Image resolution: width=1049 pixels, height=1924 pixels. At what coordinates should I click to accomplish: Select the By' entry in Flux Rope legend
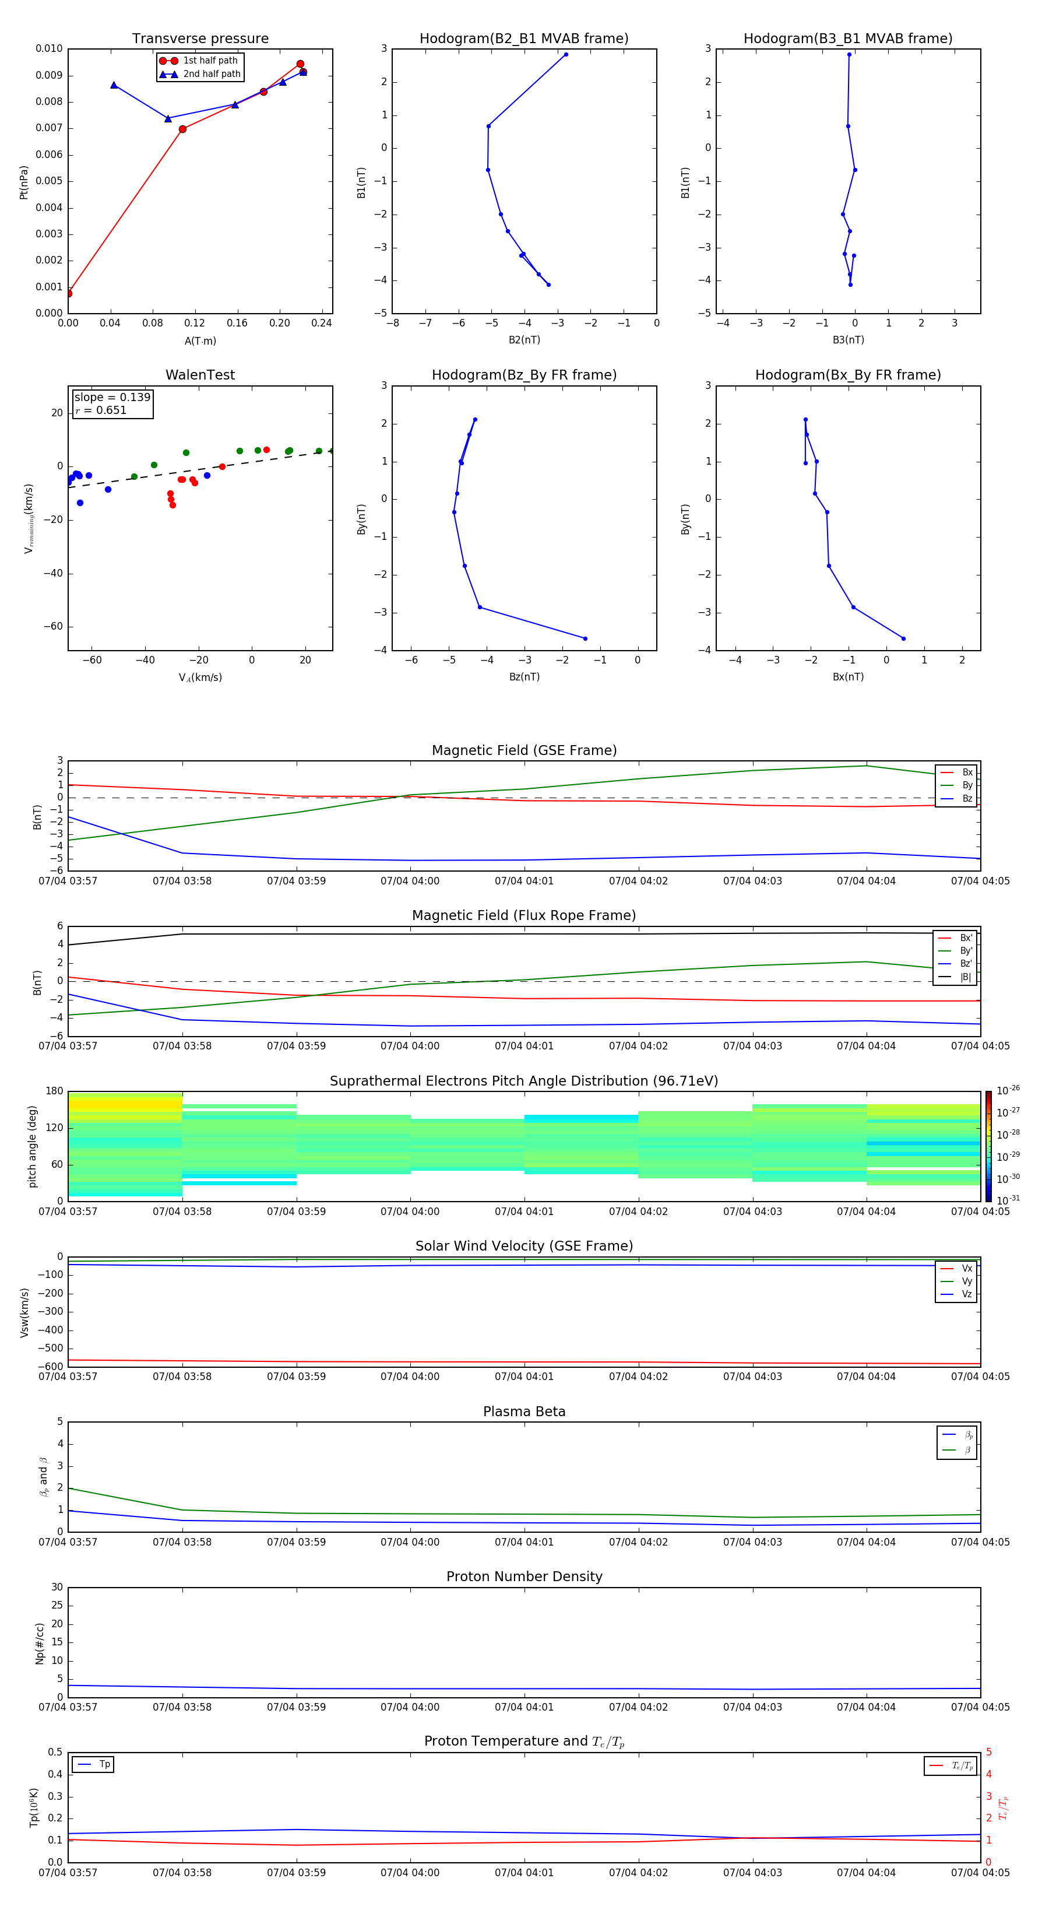click(956, 951)
